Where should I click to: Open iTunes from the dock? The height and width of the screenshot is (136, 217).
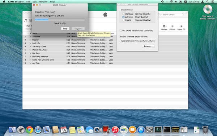115,130
